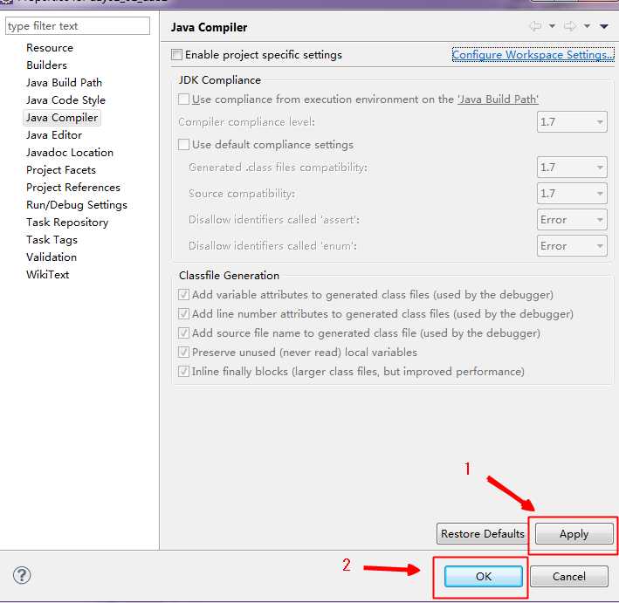The width and height of the screenshot is (619, 603).
Task: Focus the type filter text field
Action: pos(78,26)
